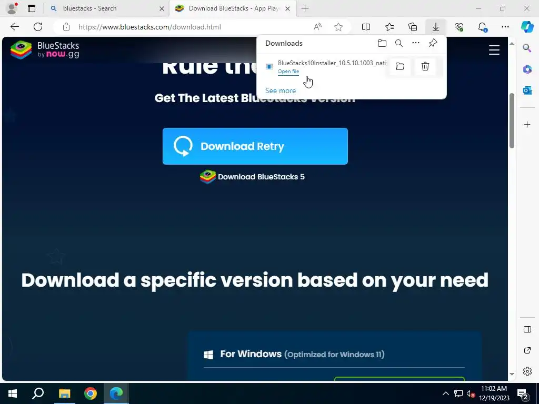The height and width of the screenshot is (404, 539).
Task: Open the Collections icon
Action: pos(413,27)
